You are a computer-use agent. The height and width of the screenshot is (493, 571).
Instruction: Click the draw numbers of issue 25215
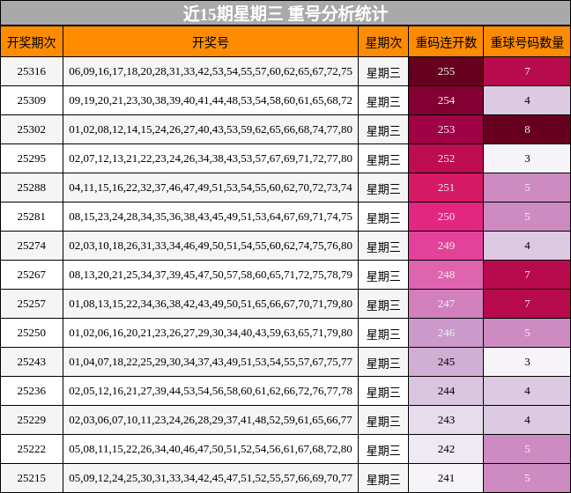coord(211,478)
